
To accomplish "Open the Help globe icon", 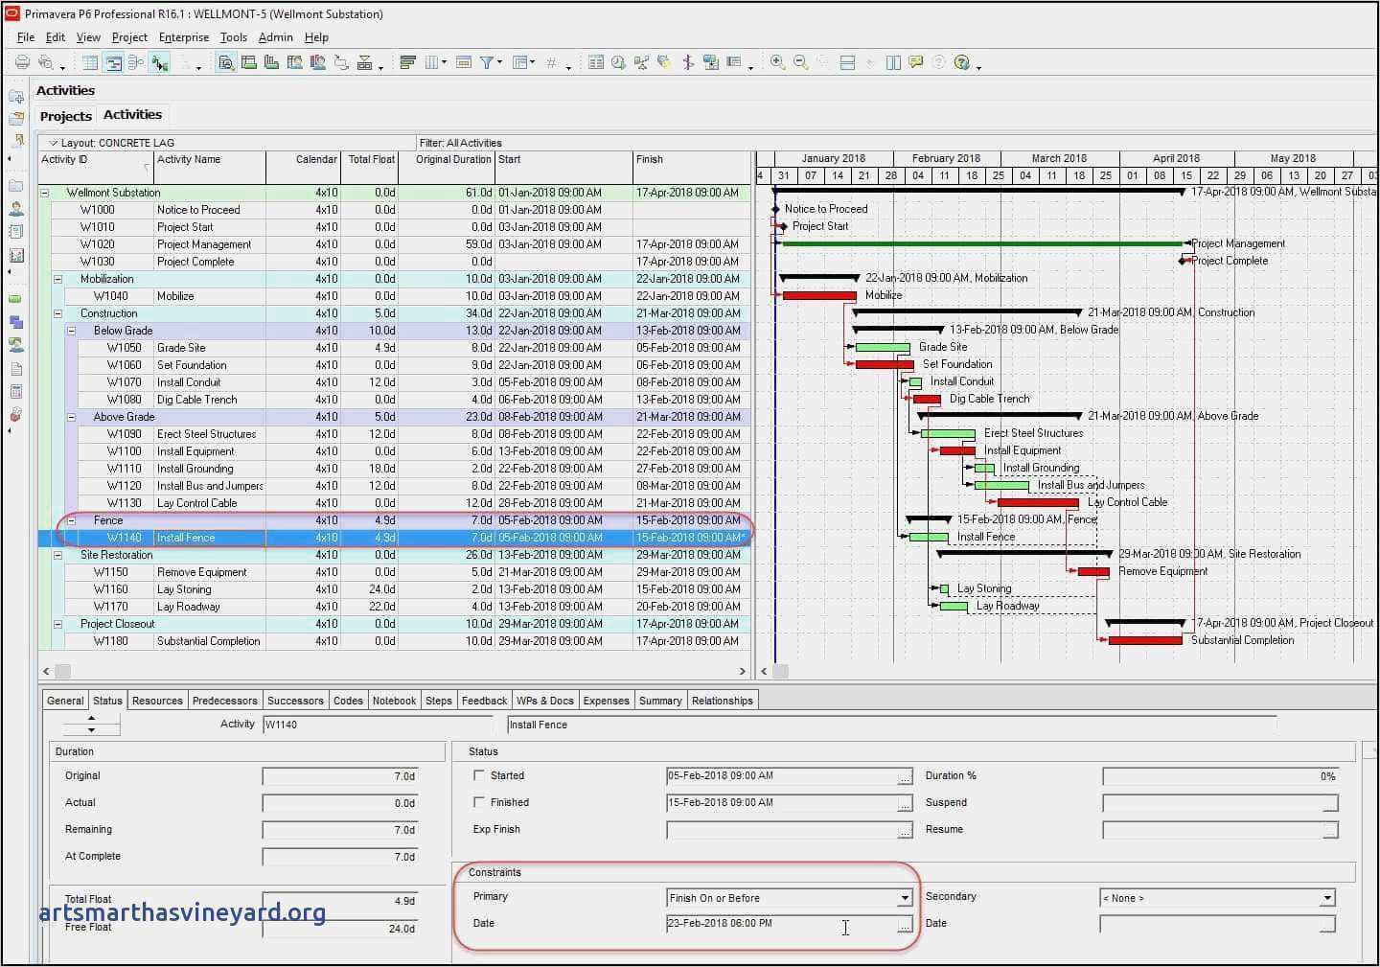I will tap(962, 63).
